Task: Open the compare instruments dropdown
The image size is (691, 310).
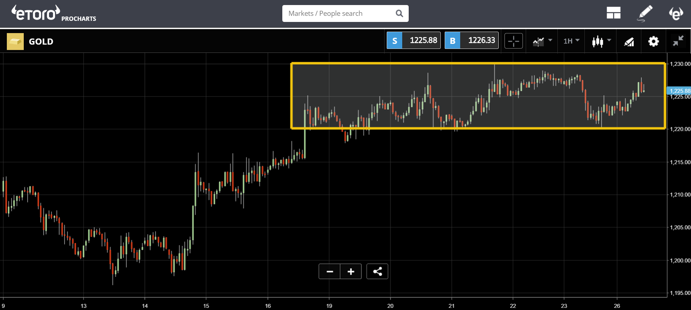Action: tap(542, 41)
